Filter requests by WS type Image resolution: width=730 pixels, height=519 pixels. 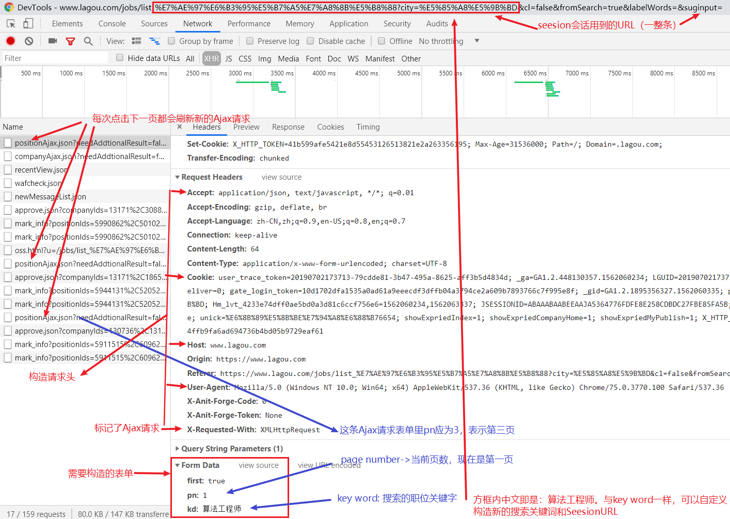tap(353, 58)
